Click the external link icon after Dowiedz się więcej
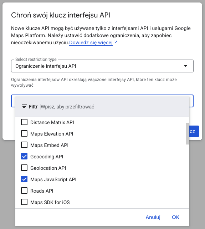The image size is (205, 229). [116, 42]
